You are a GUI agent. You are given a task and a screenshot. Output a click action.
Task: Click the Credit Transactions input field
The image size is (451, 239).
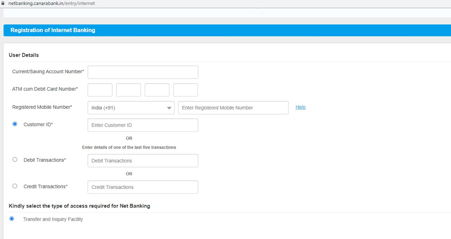(143, 187)
